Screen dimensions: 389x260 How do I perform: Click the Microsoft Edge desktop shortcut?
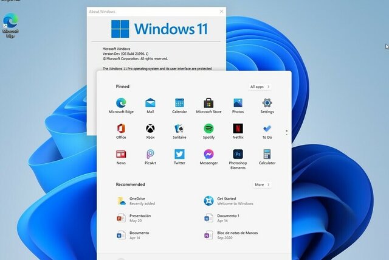pyautogui.click(x=10, y=26)
